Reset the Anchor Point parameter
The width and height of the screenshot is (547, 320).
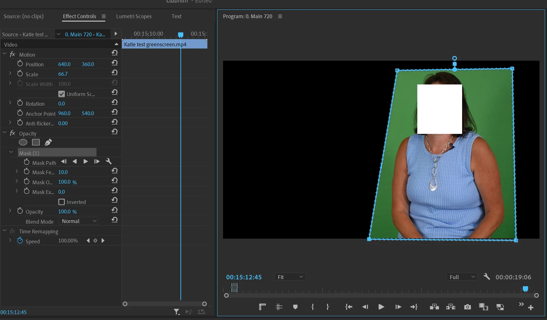(115, 112)
